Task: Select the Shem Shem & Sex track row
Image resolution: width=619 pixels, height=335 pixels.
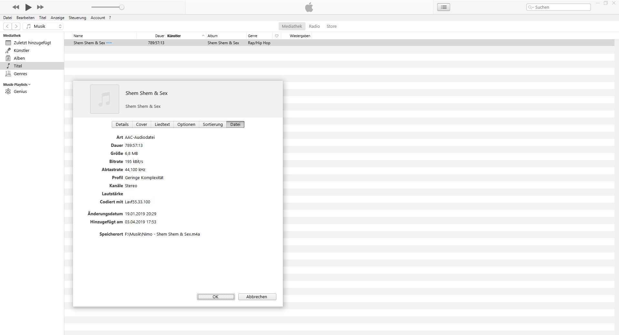Action: [339, 43]
